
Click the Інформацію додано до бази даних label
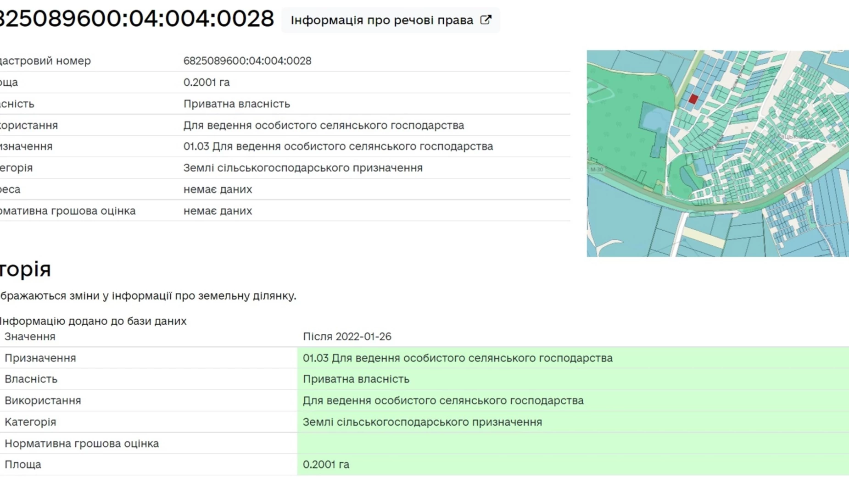pyautogui.click(x=93, y=321)
